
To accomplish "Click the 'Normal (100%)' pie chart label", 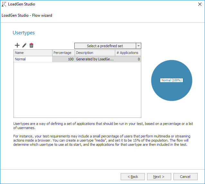I will [172, 80].
